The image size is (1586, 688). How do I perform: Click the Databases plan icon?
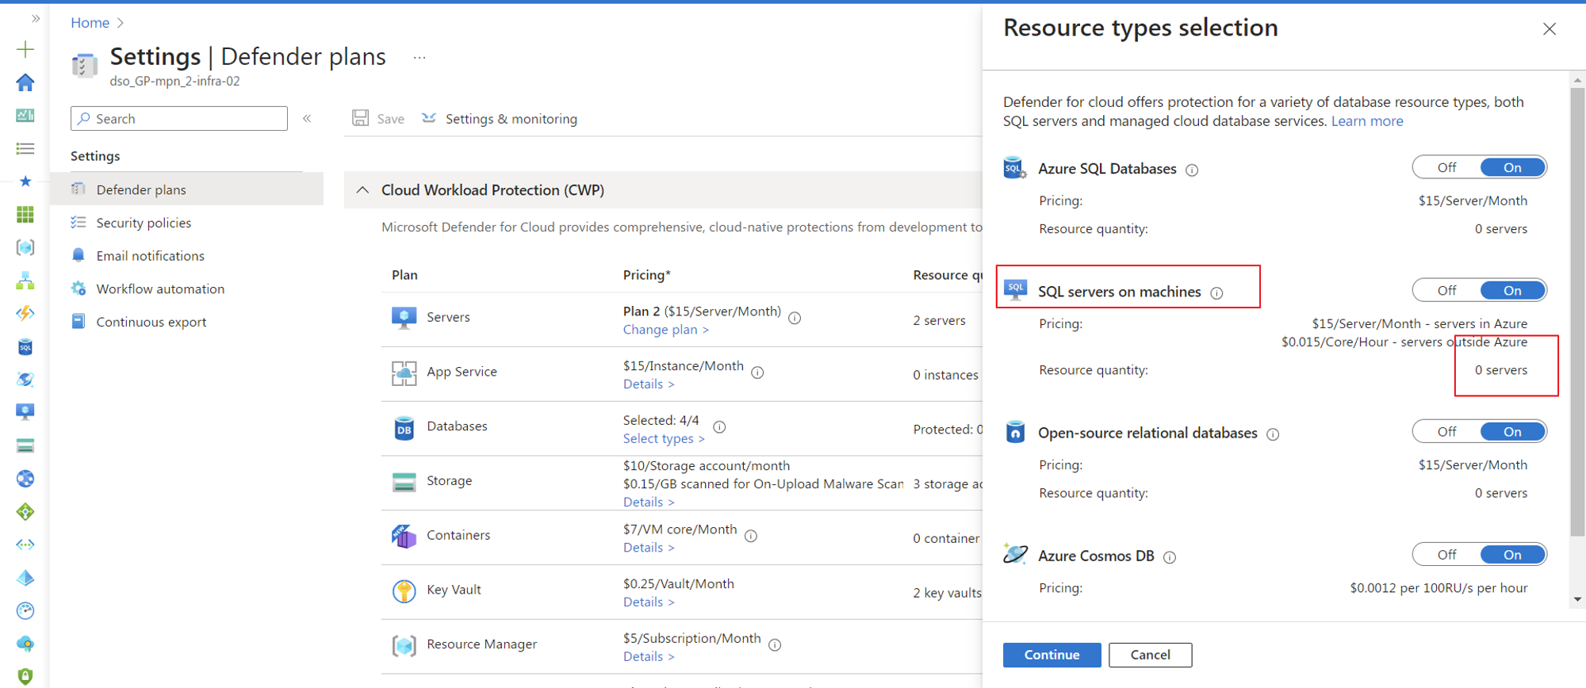(404, 428)
